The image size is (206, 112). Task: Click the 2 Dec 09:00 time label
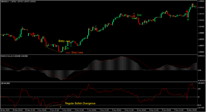(42, 110)
